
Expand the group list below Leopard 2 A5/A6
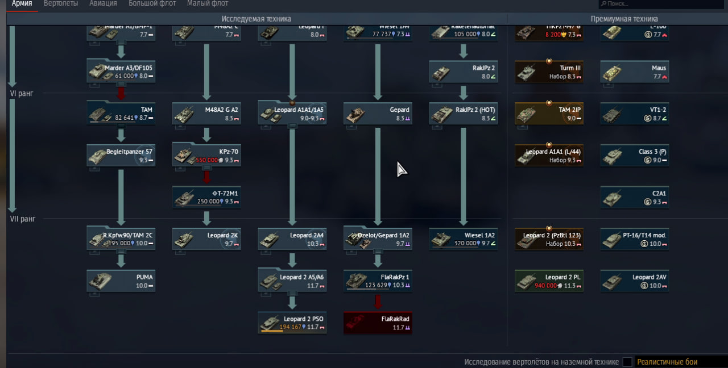click(x=292, y=294)
